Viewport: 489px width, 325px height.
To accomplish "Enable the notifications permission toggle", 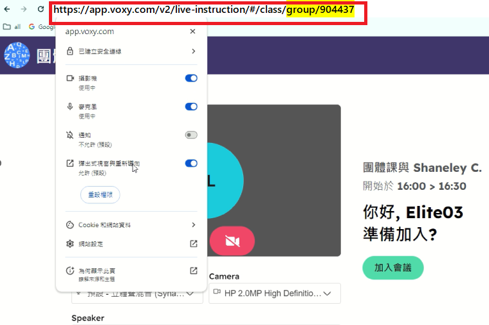I will tap(191, 135).
